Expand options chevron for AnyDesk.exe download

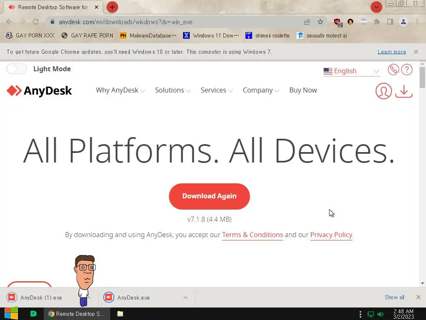(x=185, y=297)
